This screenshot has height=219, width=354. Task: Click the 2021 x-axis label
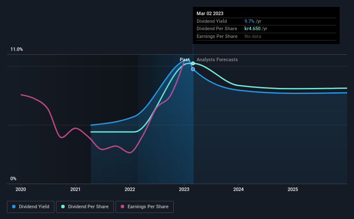tap(75, 189)
